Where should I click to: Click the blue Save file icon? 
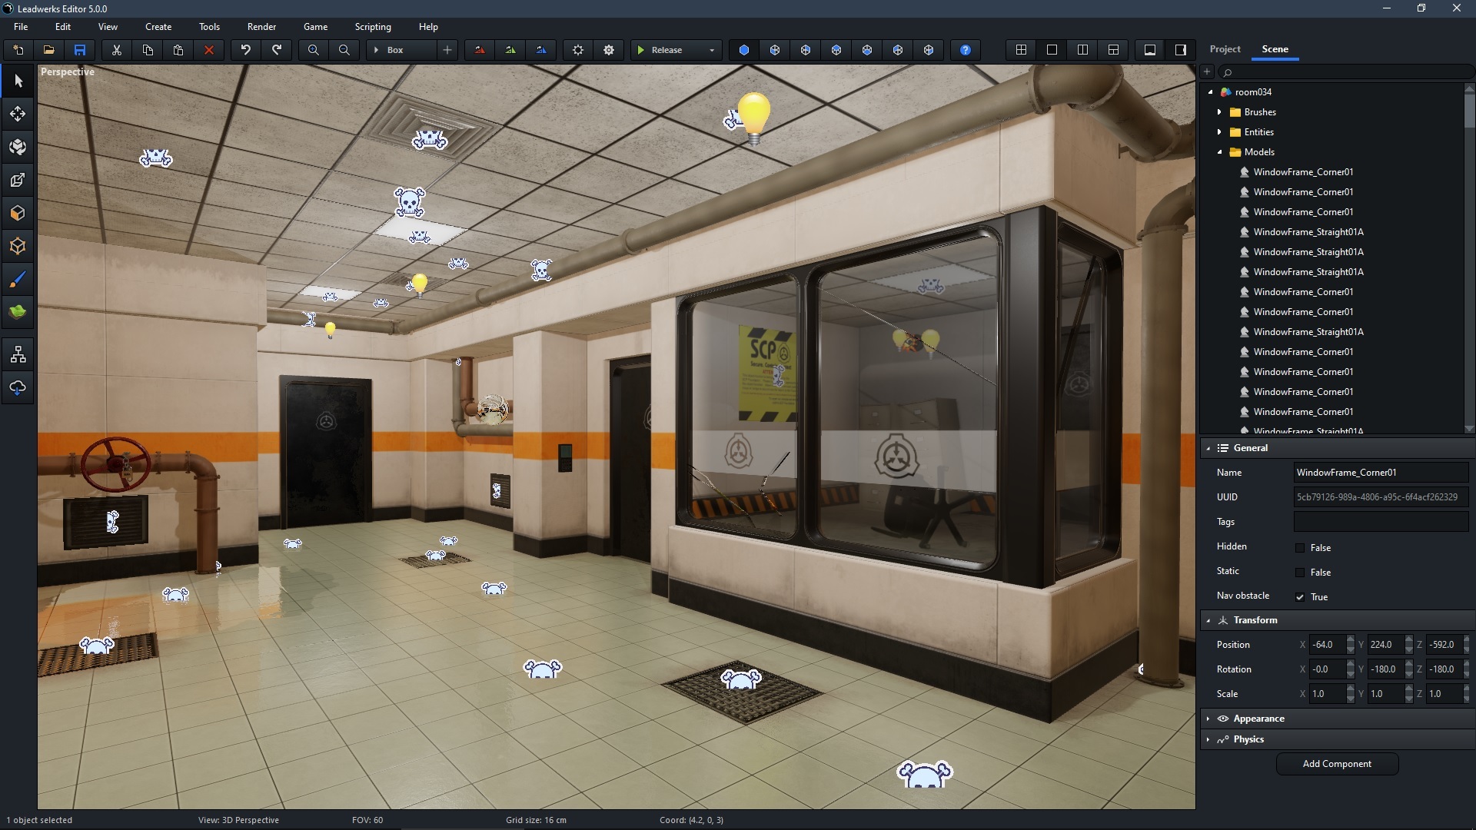tap(80, 50)
